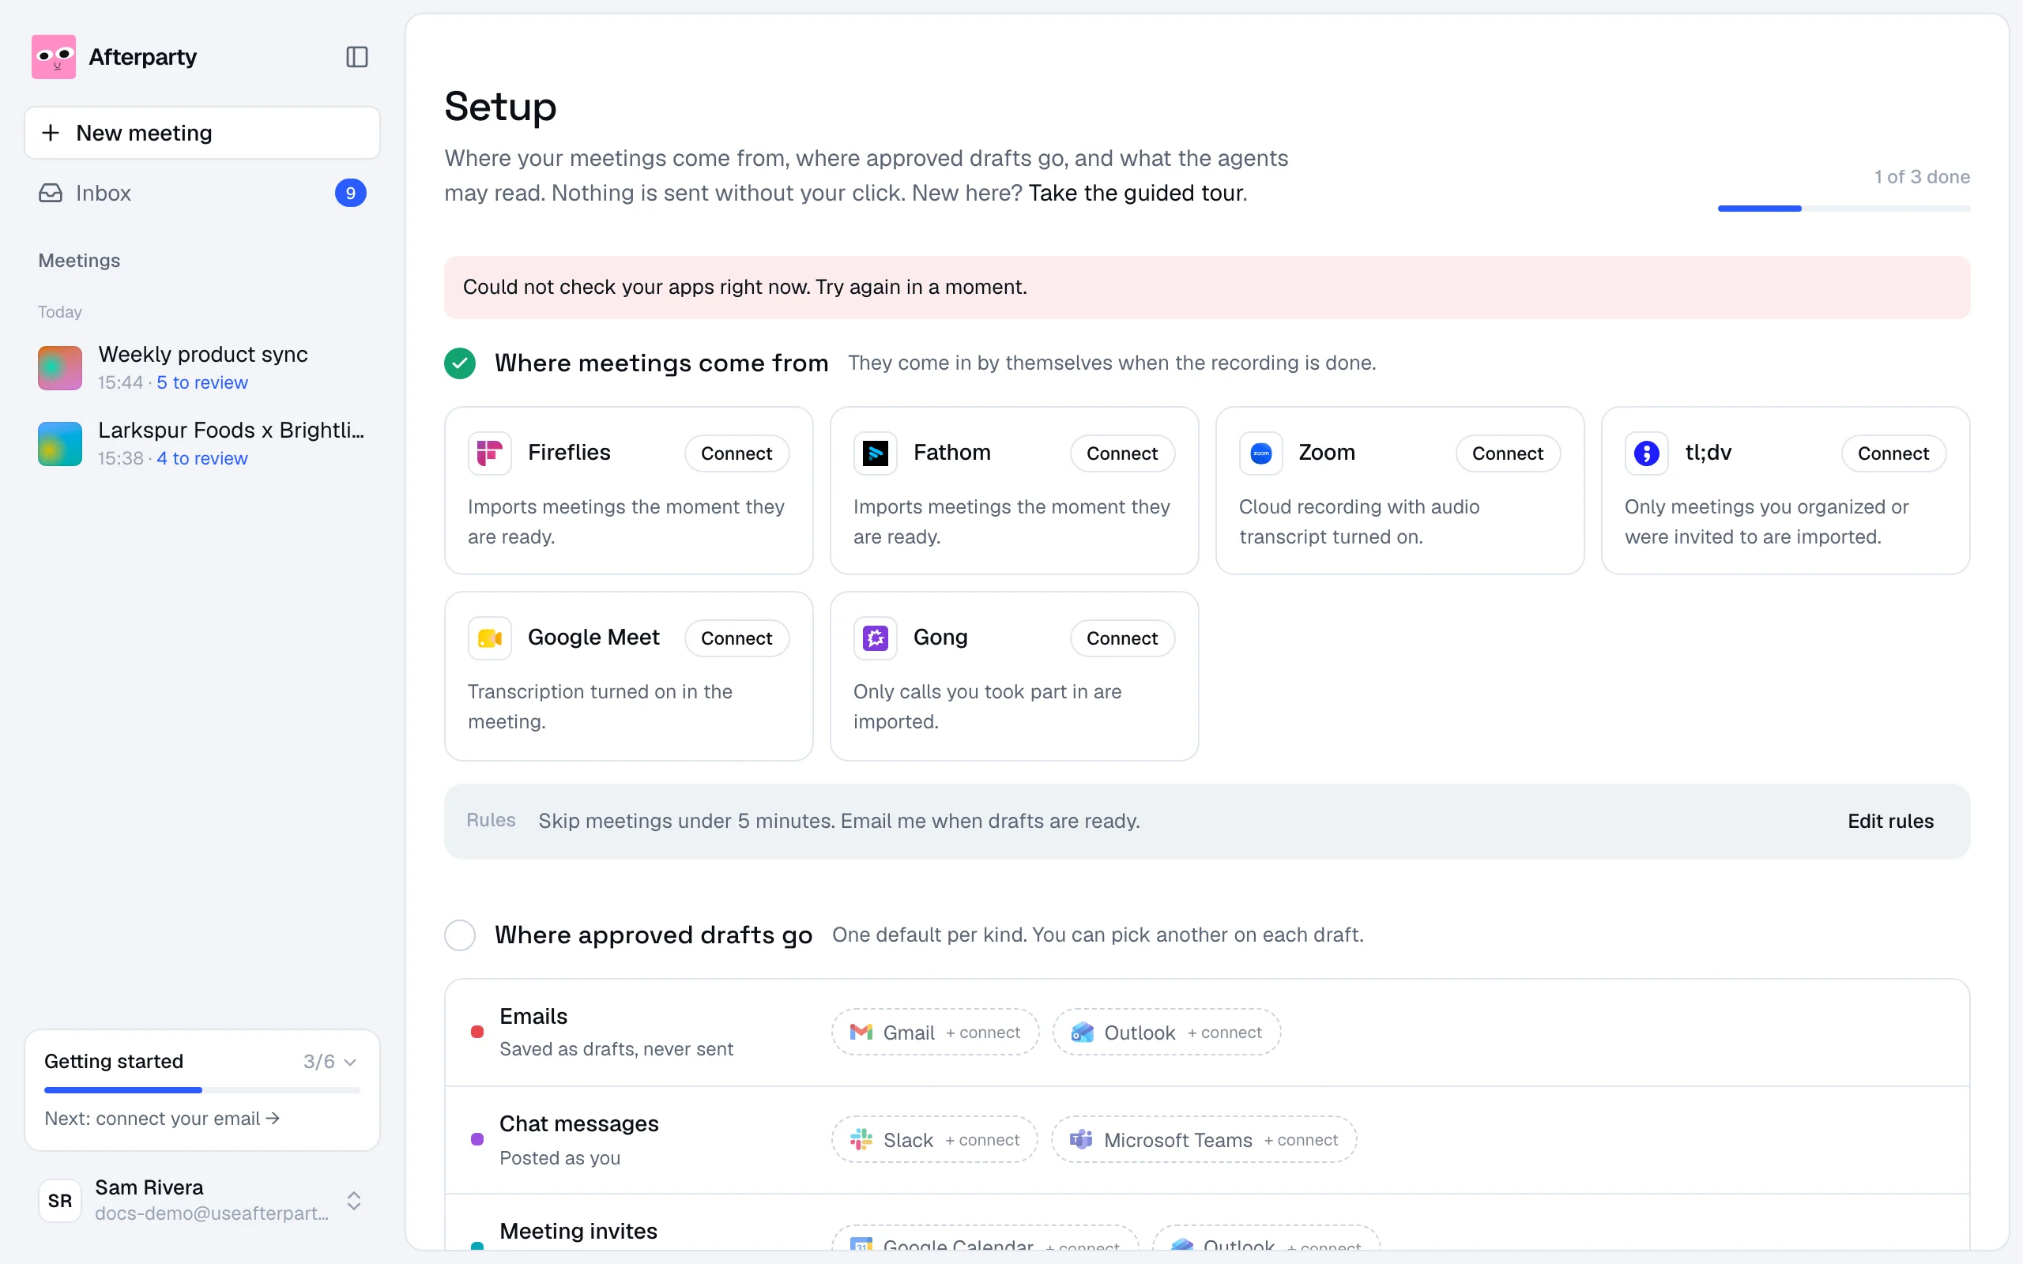Connect Gmail for email drafts

coord(936,1033)
